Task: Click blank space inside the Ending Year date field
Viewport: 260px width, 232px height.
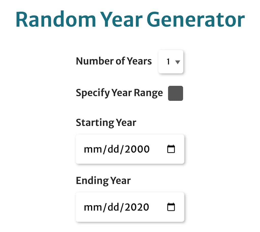Action: point(158,207)
